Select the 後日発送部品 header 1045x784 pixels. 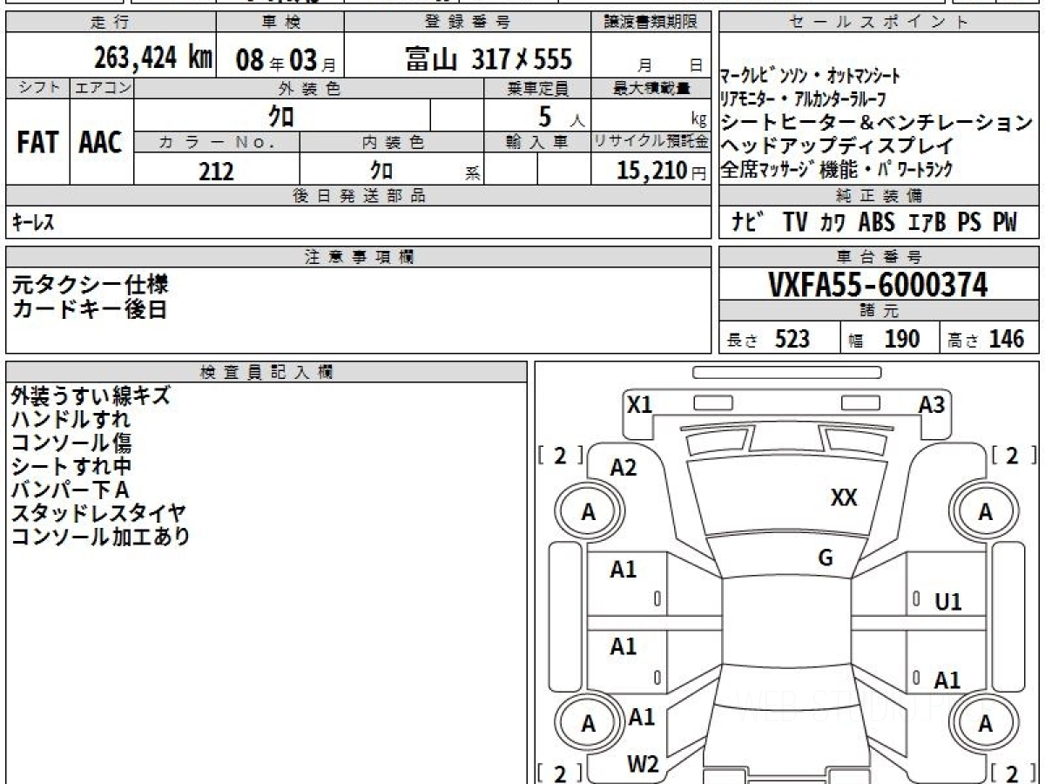(359, 196)
